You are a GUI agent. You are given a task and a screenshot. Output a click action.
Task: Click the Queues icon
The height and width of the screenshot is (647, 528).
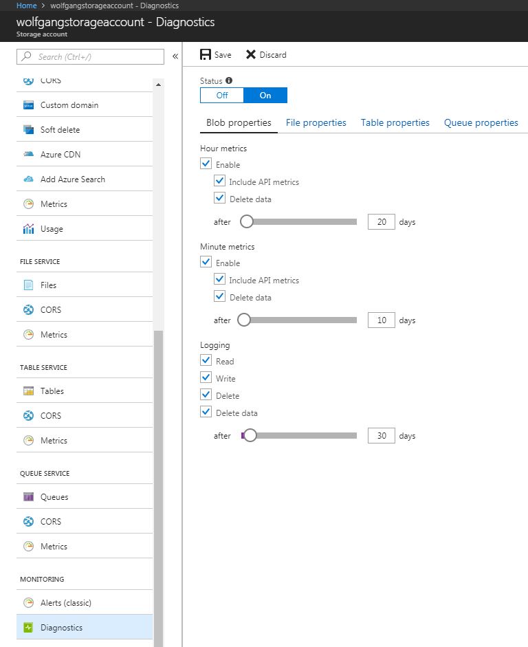tap(28, 497)
